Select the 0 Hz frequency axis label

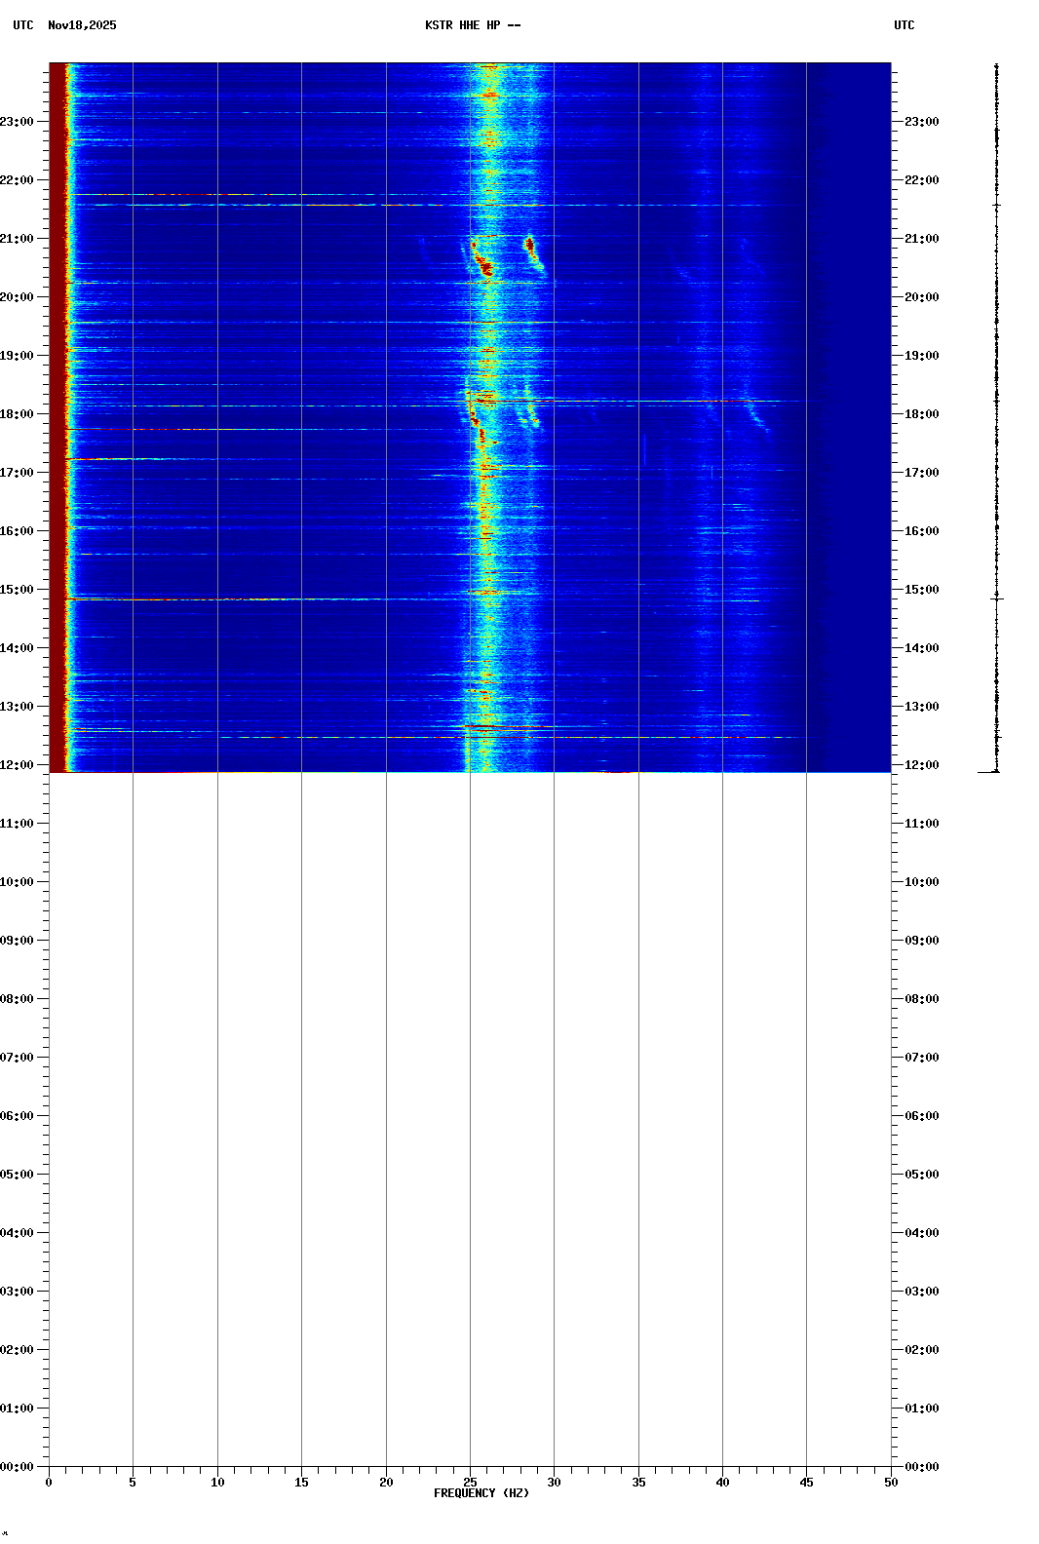pyautogui.click(x=49, y=1483)
